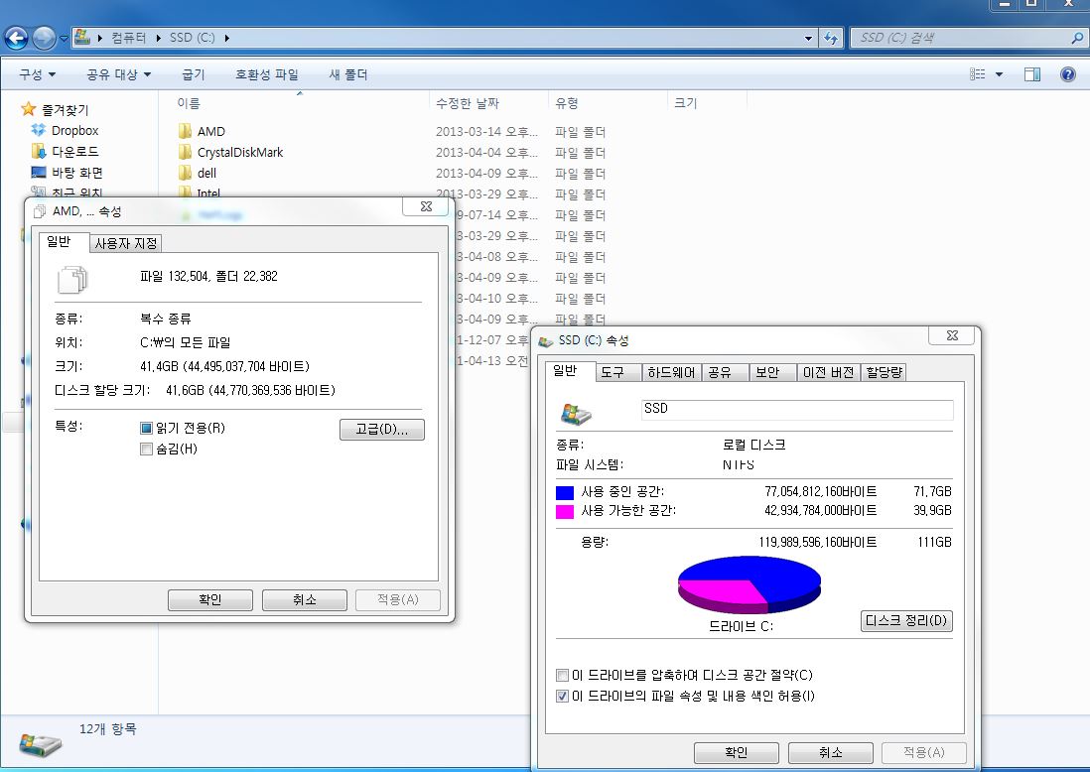Change view with the view mode icon
1090x772 pixels.
tap(978, 74)
